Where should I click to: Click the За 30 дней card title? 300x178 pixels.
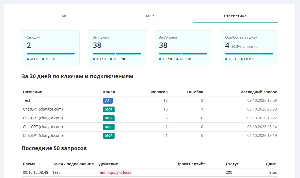[x=168, y=37]
